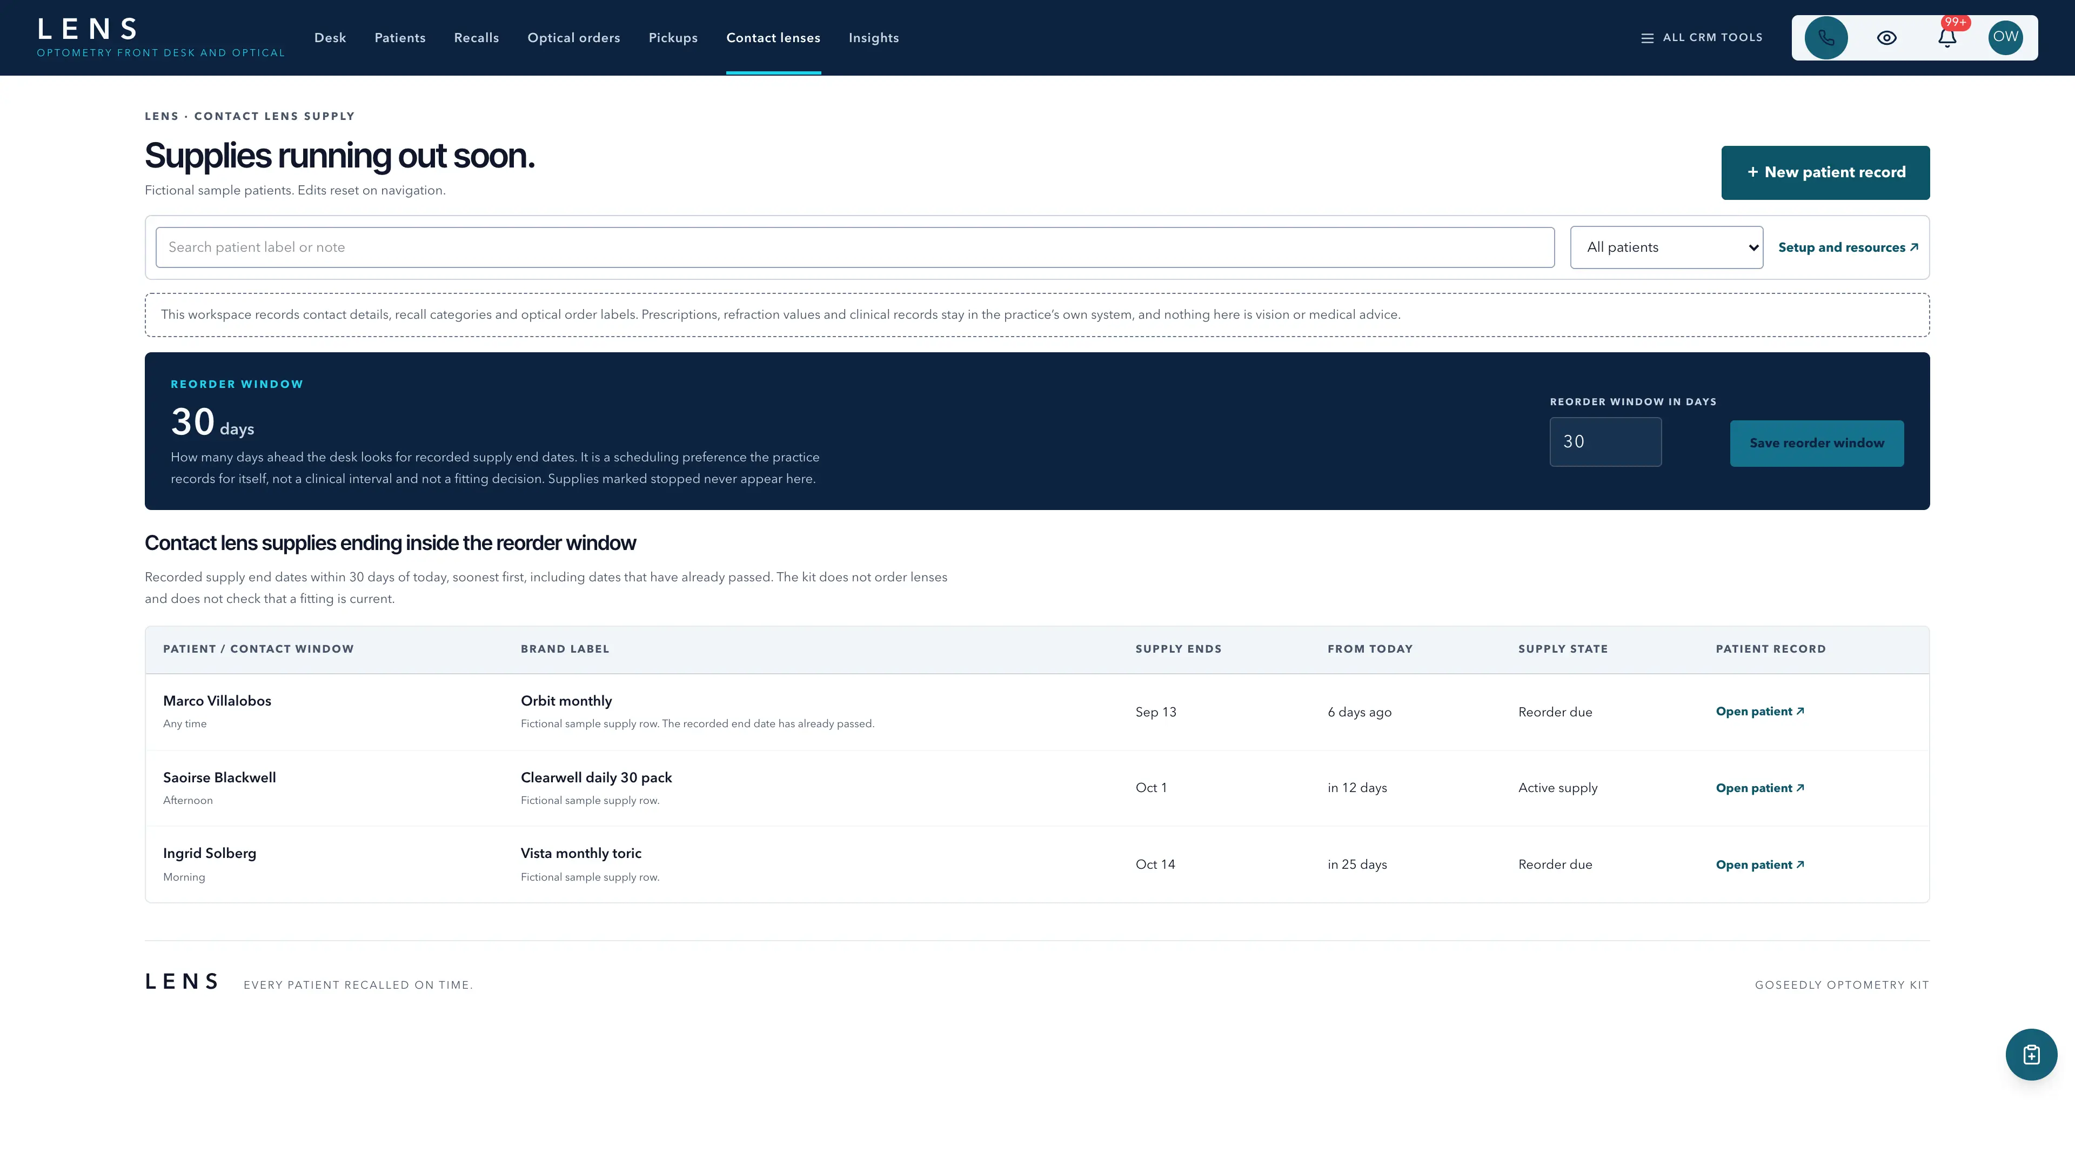Open the Recalls tab
This screenshot has height=1167, width=2075.
[x=477, y=38]
